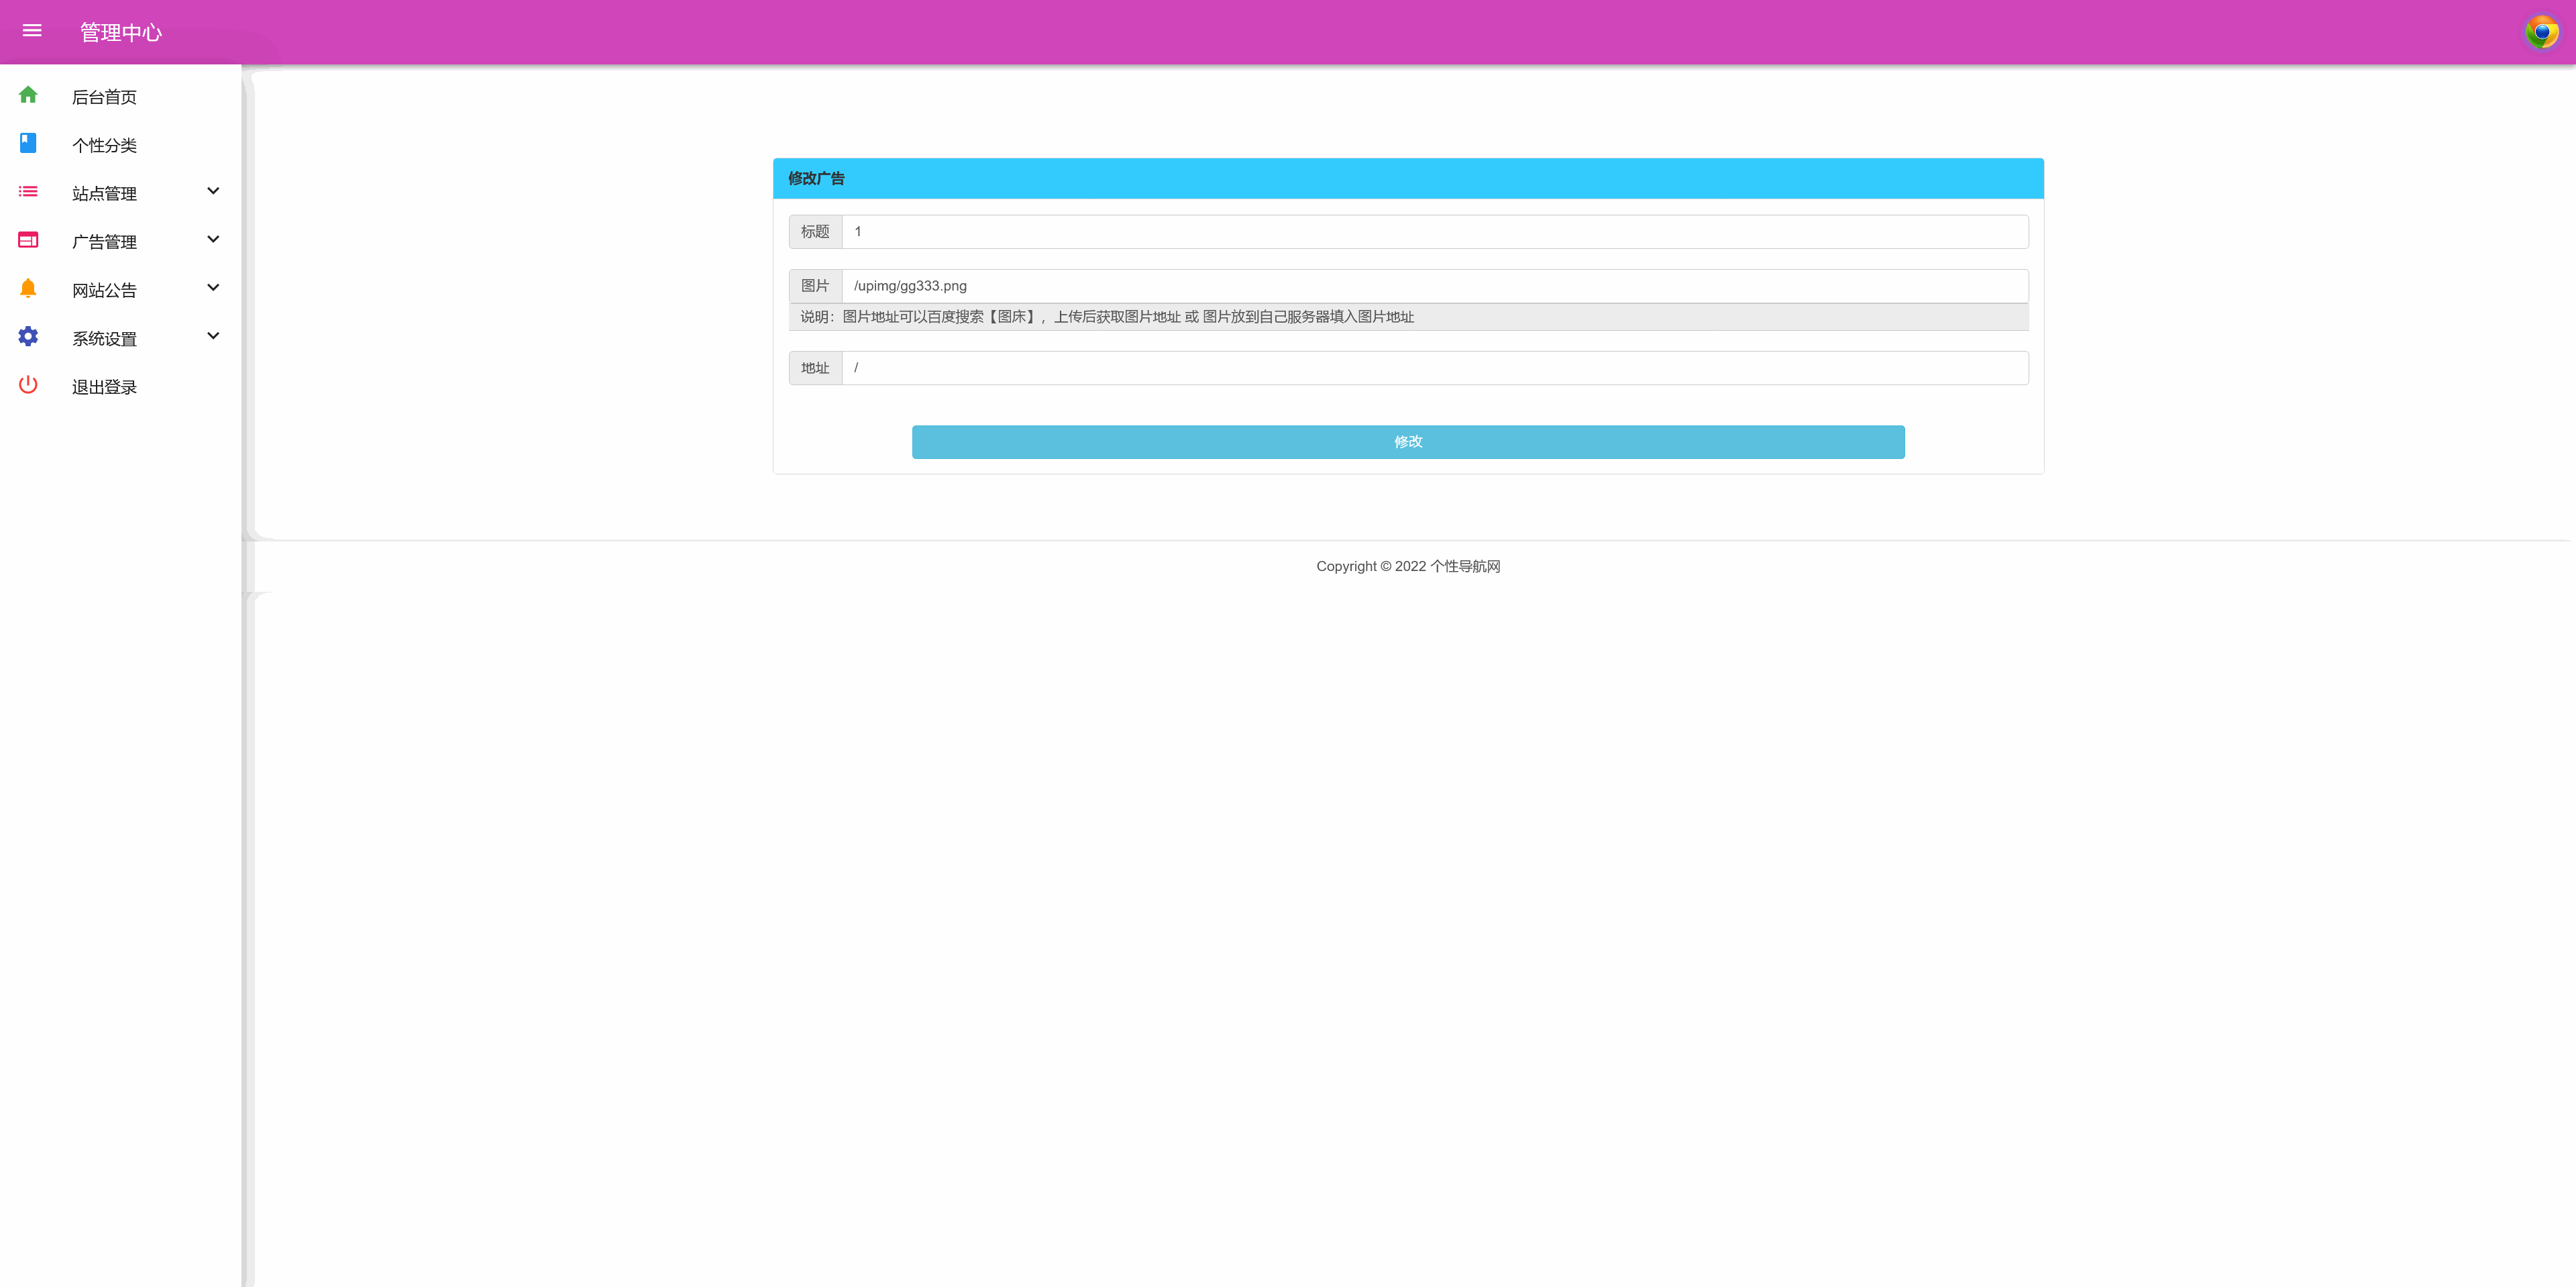Open the 个性分类 menu item
The image size is (2576, 1287).
pos(104,145)
